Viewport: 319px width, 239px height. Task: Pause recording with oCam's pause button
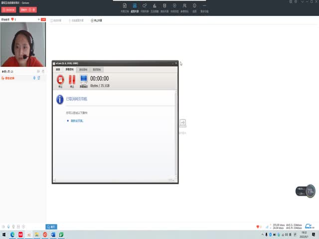(72, 79)
